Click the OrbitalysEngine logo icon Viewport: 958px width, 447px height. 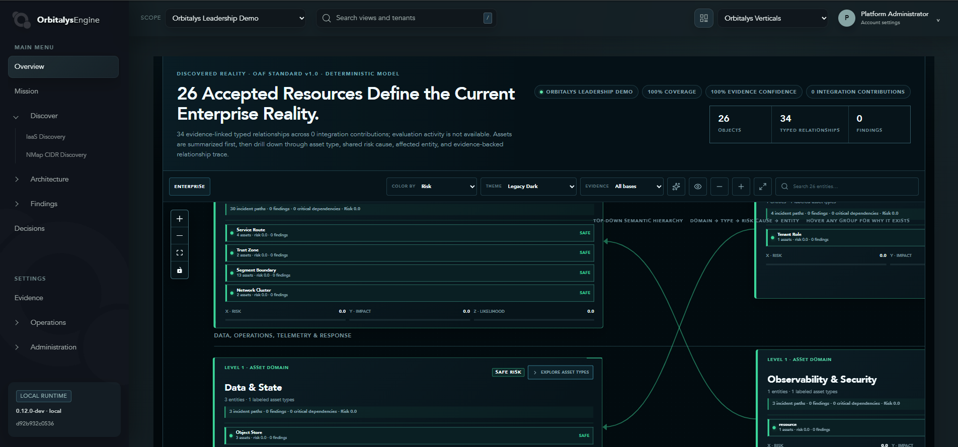21,20
